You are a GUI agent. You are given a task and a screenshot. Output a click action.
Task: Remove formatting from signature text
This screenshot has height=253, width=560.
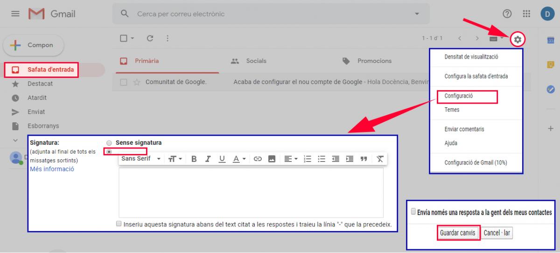pyautogui.click(x=380, y=159)
